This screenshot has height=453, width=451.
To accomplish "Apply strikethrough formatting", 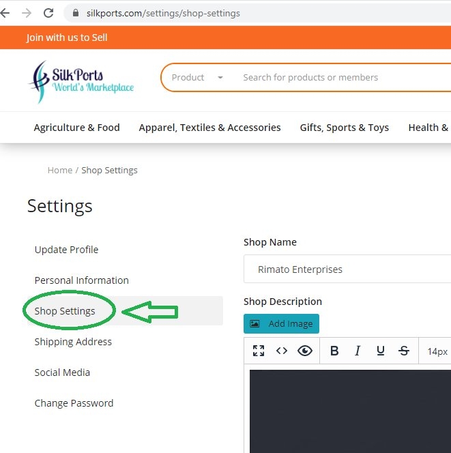I will coord(404,351).
